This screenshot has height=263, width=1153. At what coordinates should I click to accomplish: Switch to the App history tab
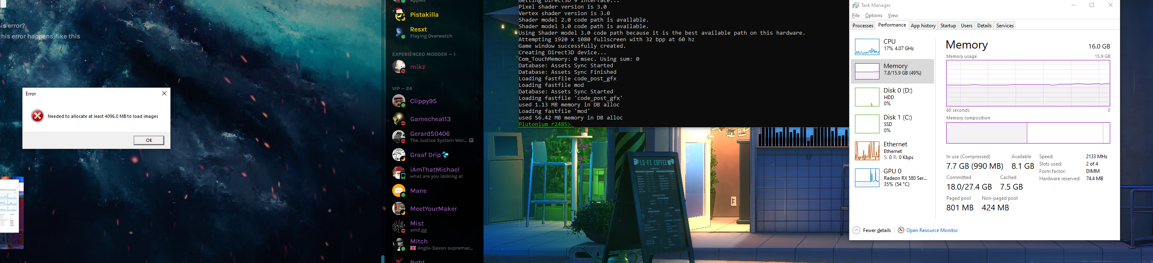(x=923, y=26)
